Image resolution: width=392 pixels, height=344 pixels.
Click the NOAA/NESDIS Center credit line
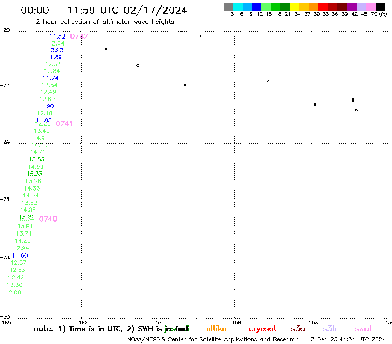pyautogui.click(x=213, y=340)
